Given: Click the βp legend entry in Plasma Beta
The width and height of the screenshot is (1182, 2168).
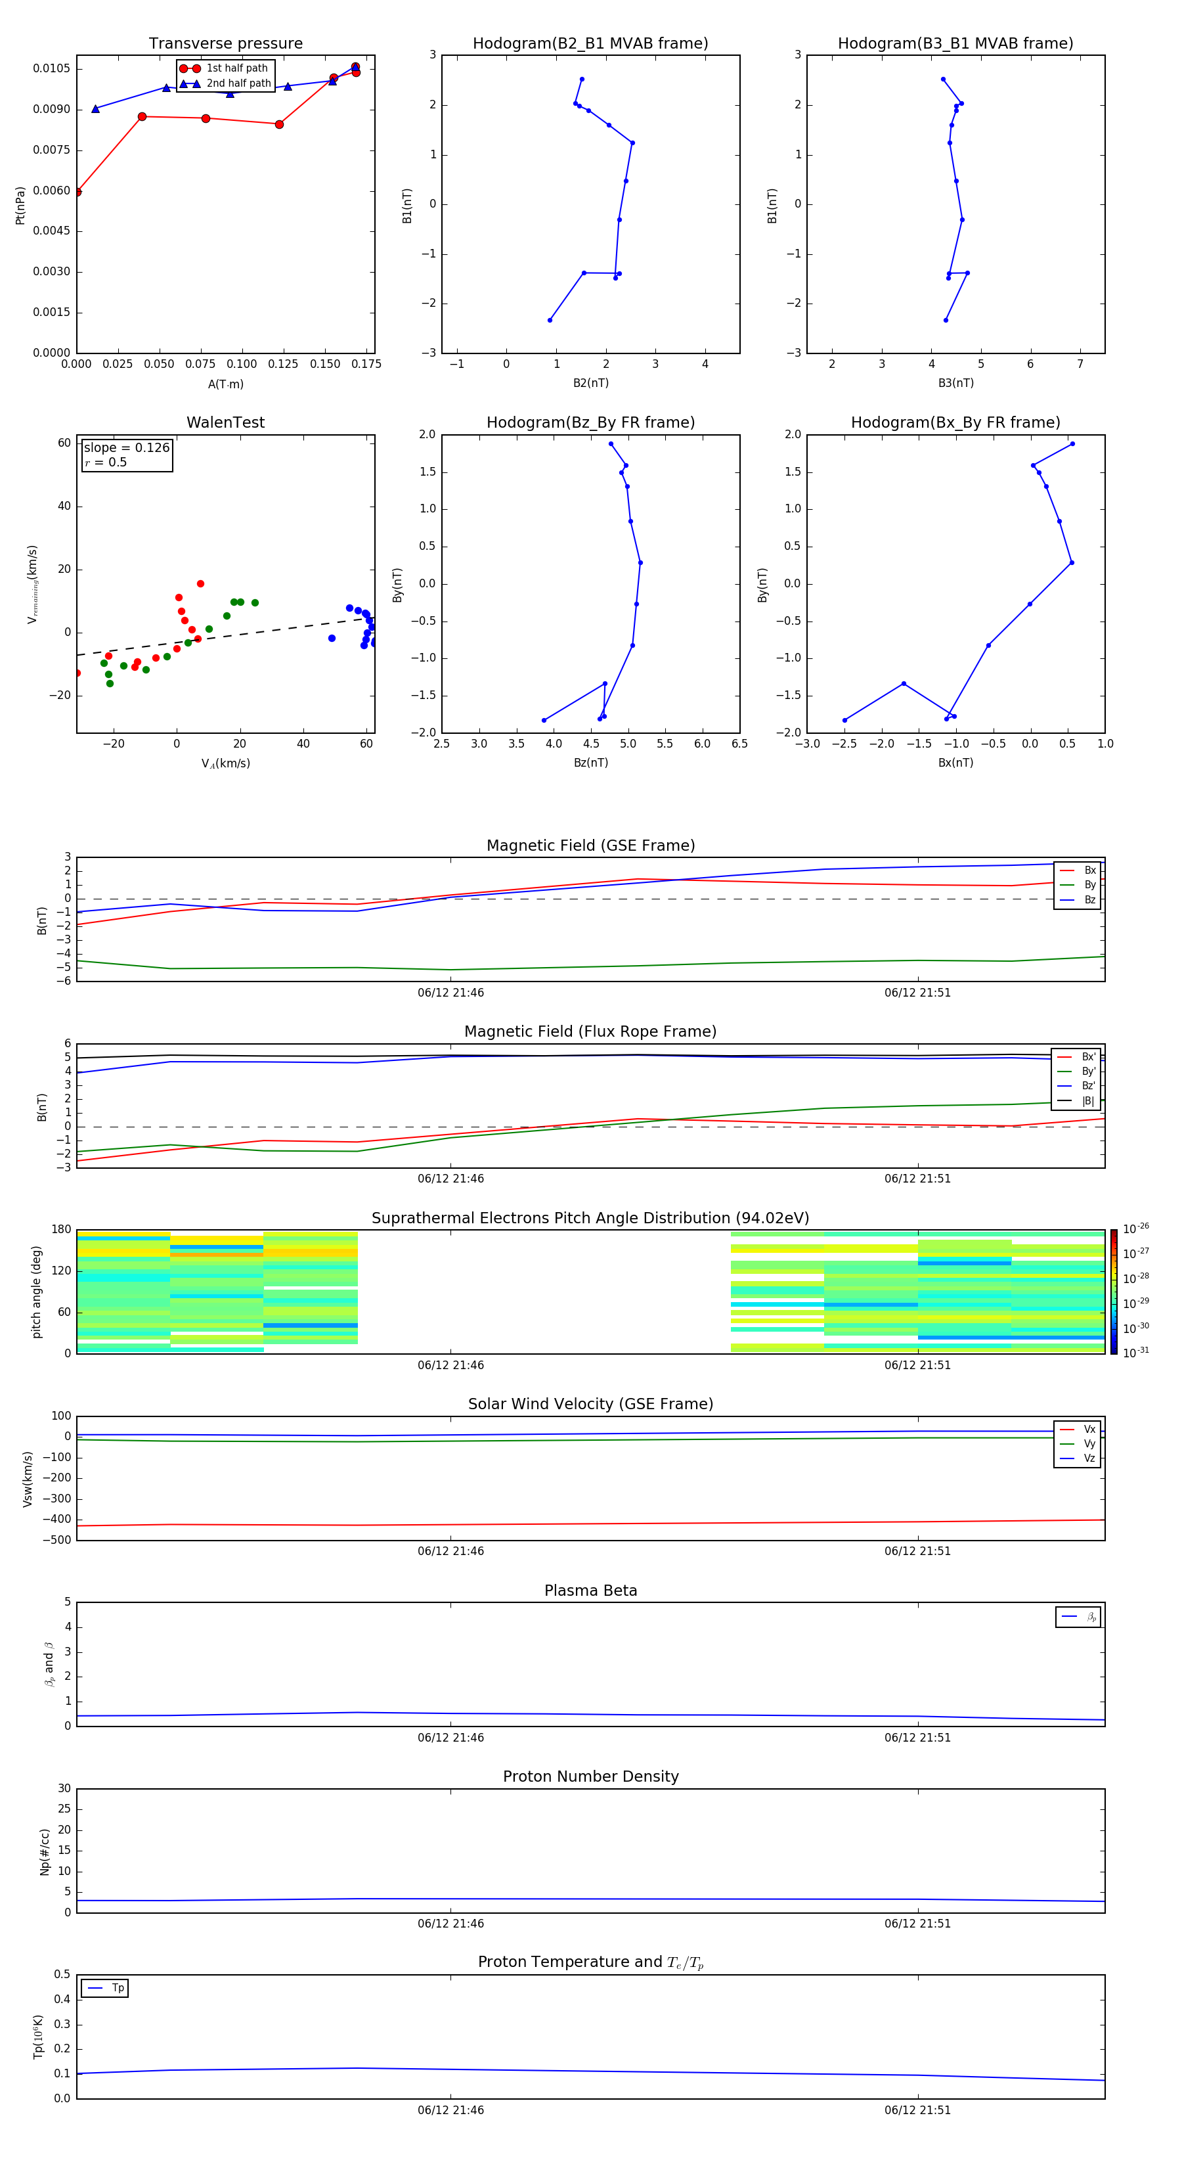Looking at the screenshot, I should tap(1078, 1617).
